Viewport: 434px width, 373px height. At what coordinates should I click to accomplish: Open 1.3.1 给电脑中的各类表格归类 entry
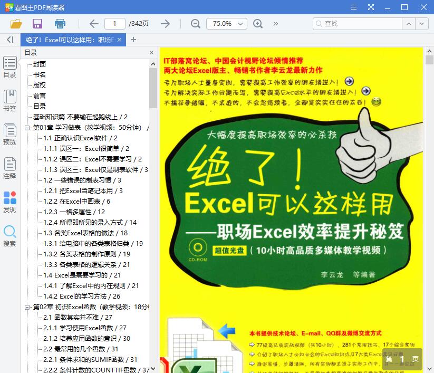pos(93,244)
